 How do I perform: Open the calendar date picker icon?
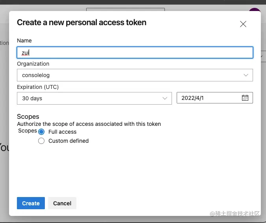[245, 98]
